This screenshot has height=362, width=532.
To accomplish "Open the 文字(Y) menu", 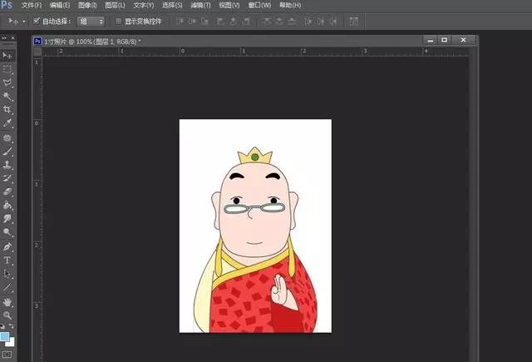I will coord(143,5).
